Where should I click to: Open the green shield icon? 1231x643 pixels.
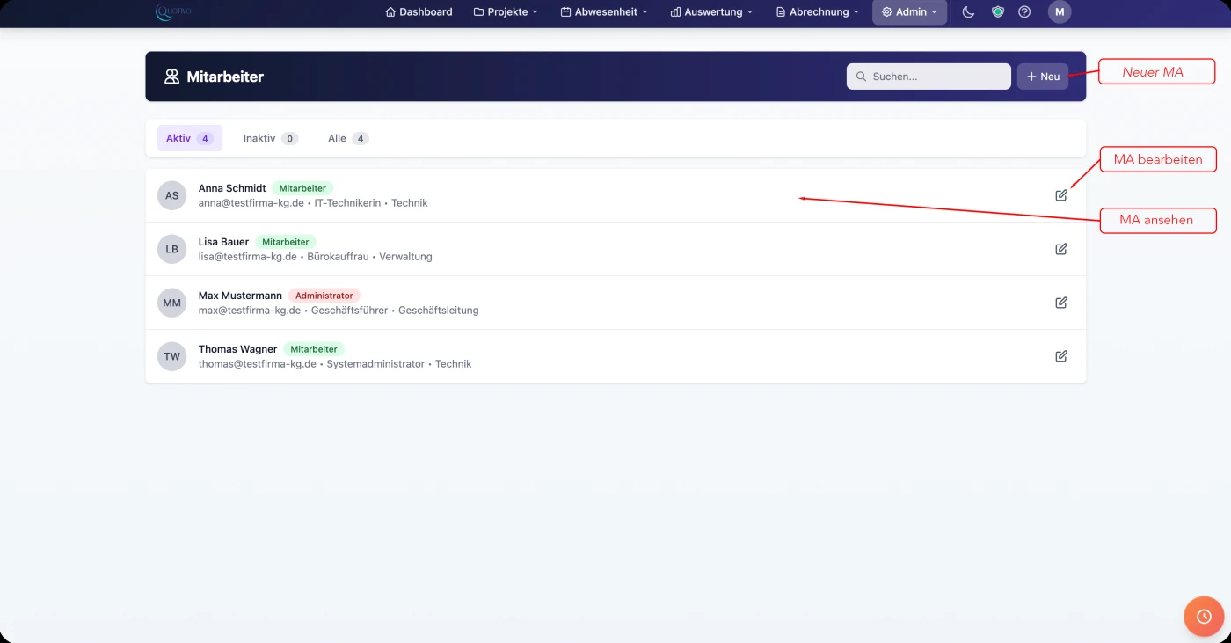click(x=998, y=12)
